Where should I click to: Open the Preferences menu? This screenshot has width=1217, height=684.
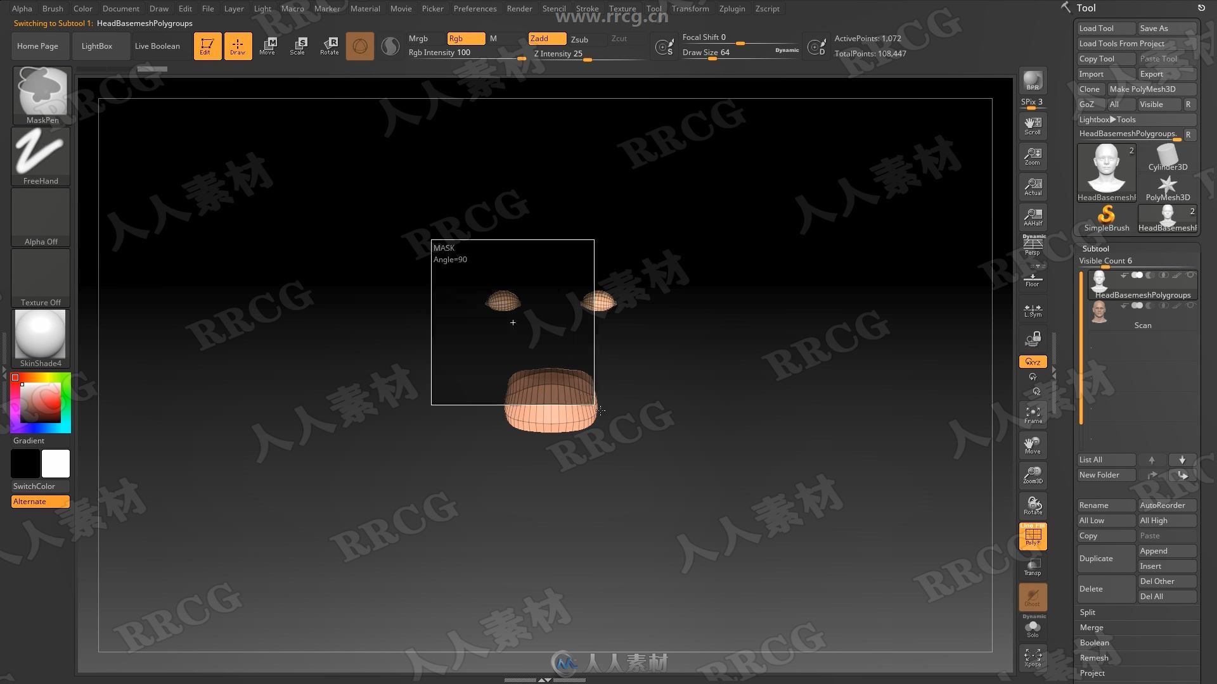point(475,8)
